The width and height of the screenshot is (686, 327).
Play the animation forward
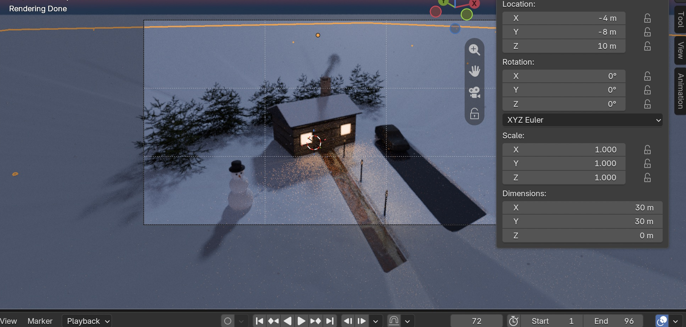point(301,321)
